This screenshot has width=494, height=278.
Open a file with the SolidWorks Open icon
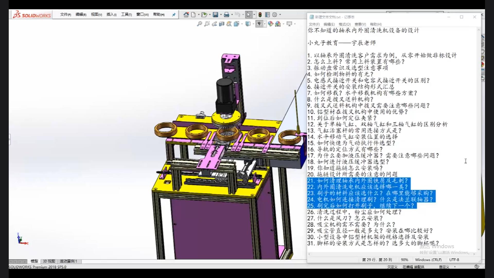[204, 15]
